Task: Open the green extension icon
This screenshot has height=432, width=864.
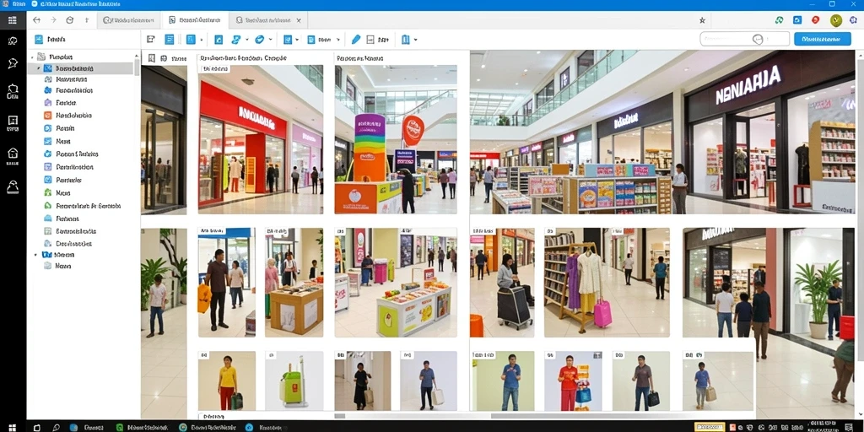Action: 779,20
